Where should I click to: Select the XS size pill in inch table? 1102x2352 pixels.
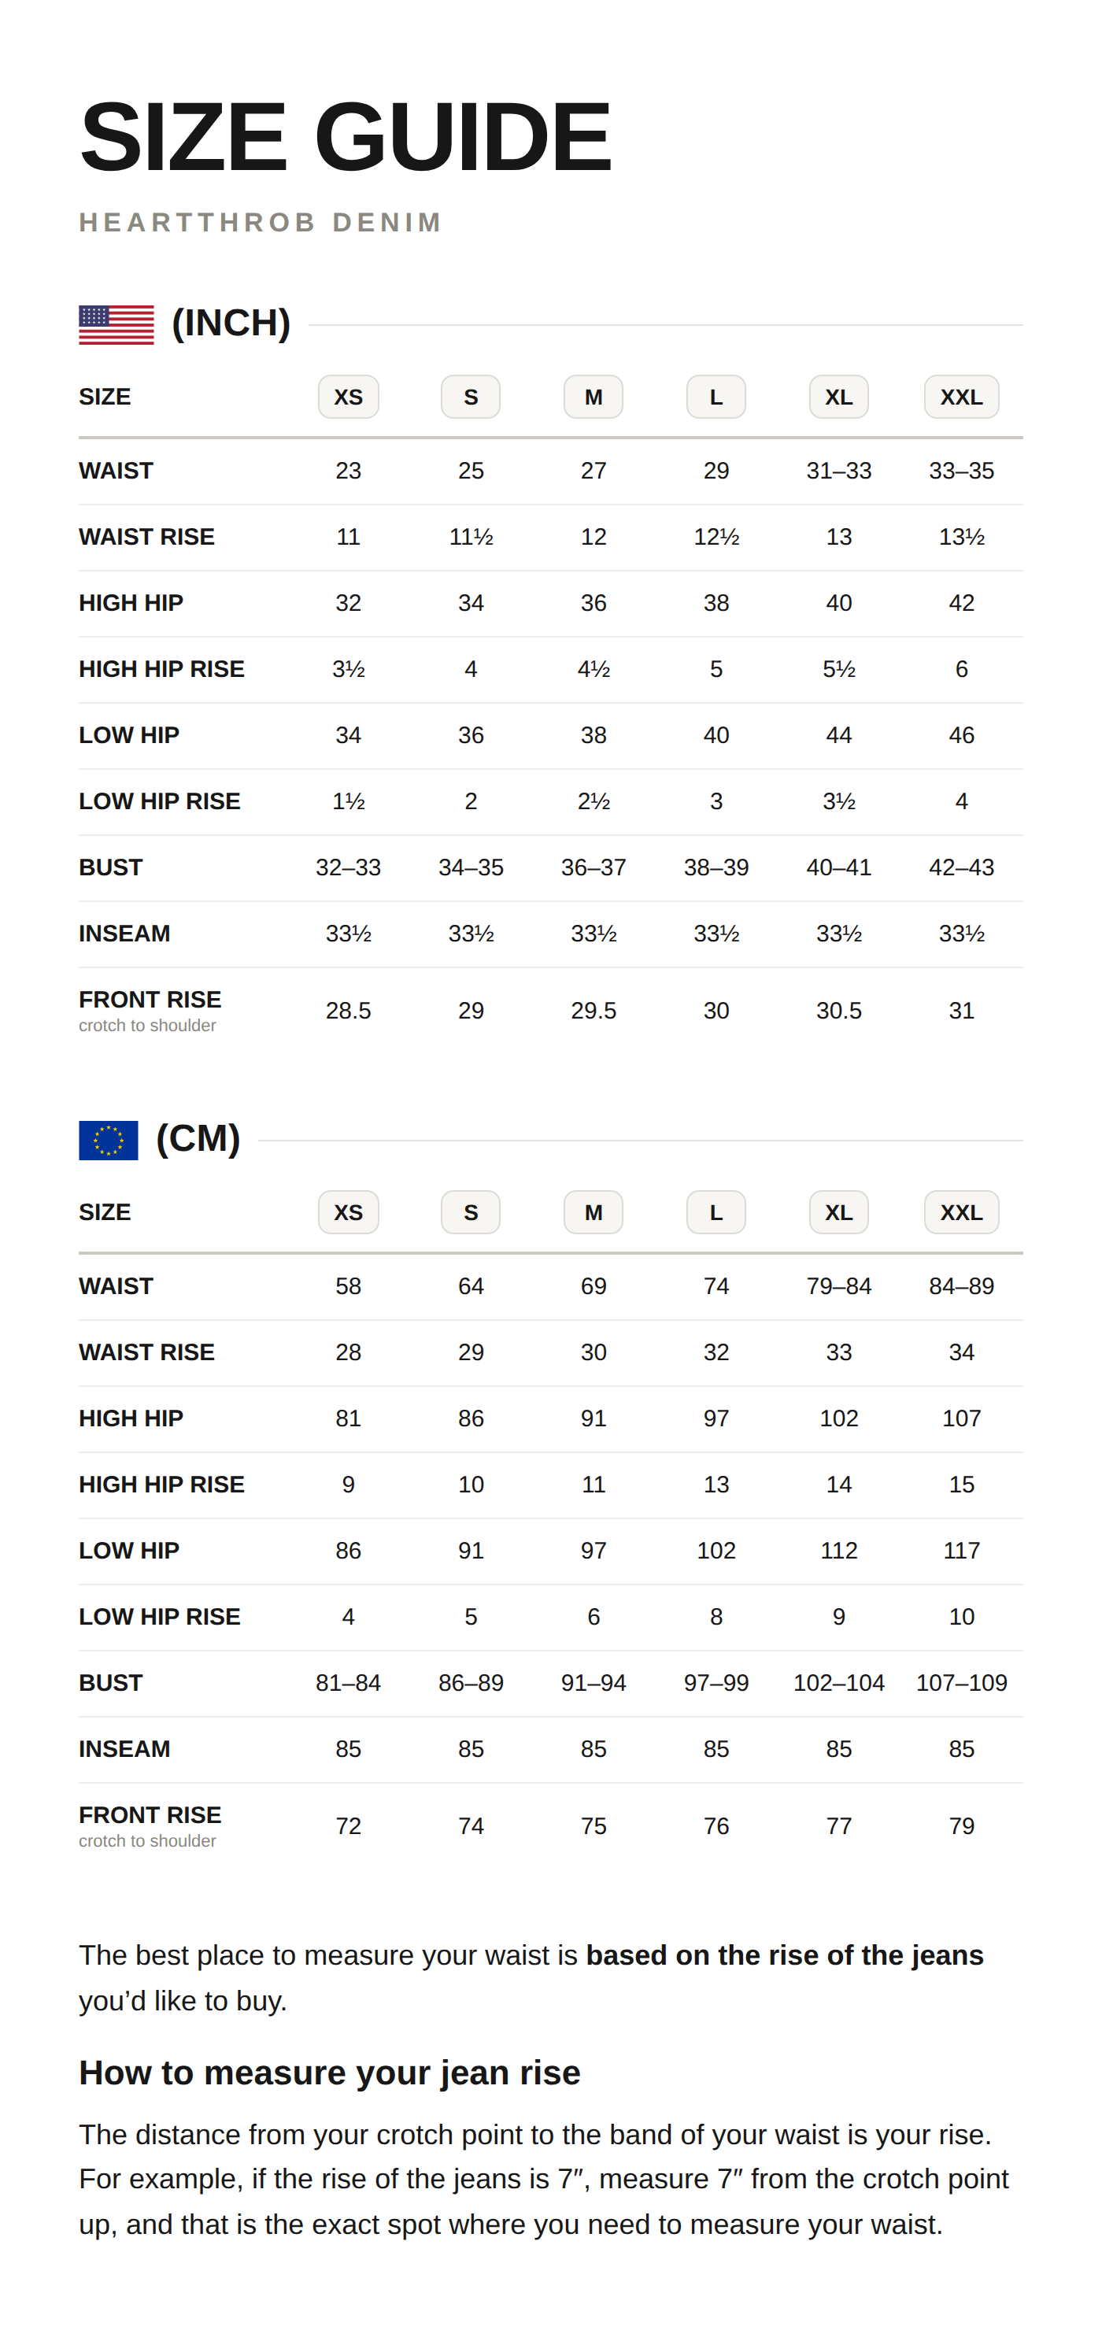pyautogui.click(x=348, y=396)
